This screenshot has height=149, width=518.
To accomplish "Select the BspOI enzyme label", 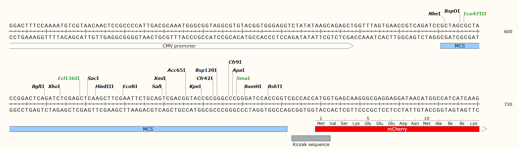I will pos(452,11).
